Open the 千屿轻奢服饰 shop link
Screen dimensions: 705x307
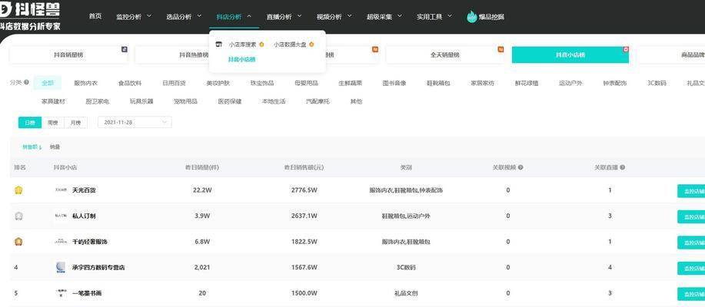[x=89, y=242]
